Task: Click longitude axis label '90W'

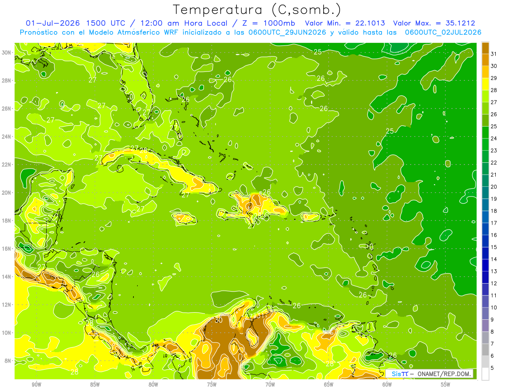Action: [37, 385]
